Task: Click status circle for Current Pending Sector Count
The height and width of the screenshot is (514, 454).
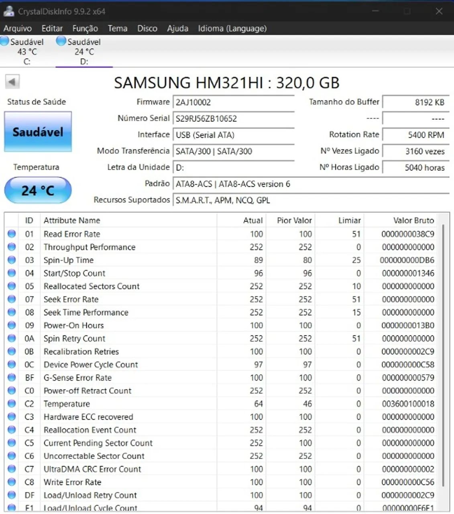Action: [x=12, y=443]
